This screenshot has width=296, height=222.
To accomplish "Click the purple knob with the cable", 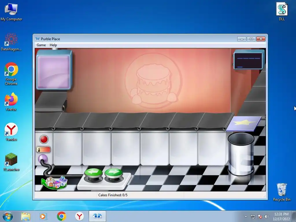I will click(x=43, y=159).
